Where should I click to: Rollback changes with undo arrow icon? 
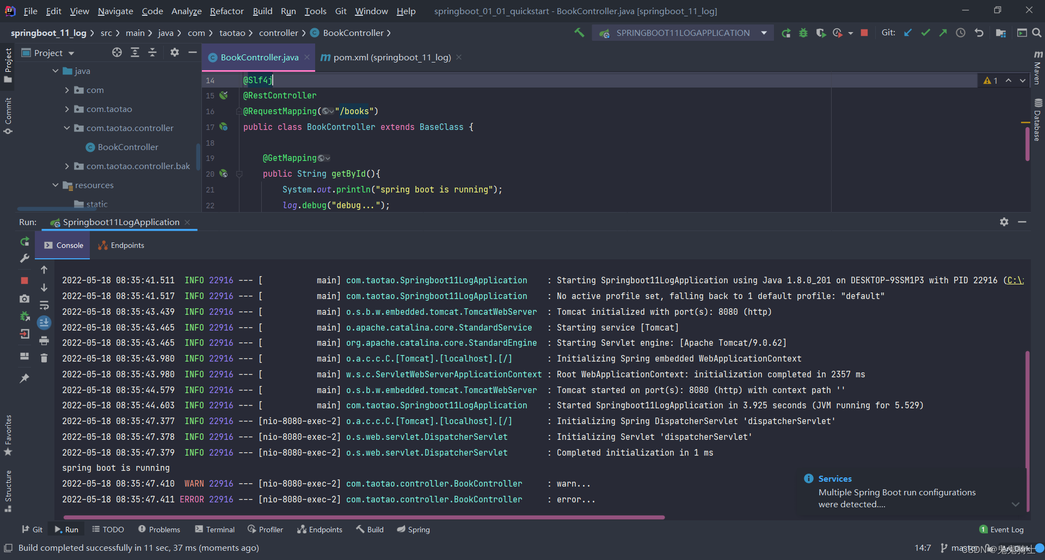[x=979, y=33]
